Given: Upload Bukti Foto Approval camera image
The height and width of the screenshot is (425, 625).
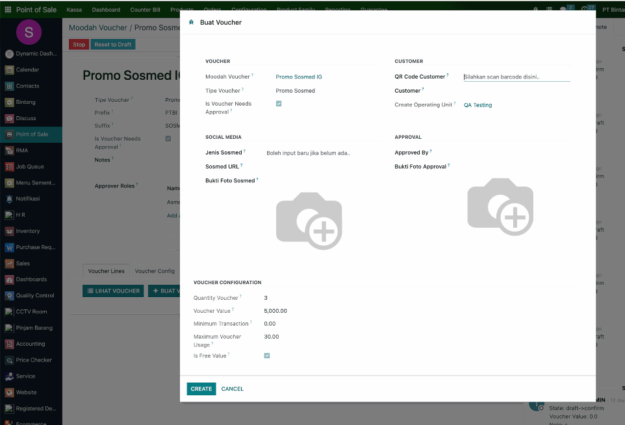Looking at the screenshot, I should (500, 207).
